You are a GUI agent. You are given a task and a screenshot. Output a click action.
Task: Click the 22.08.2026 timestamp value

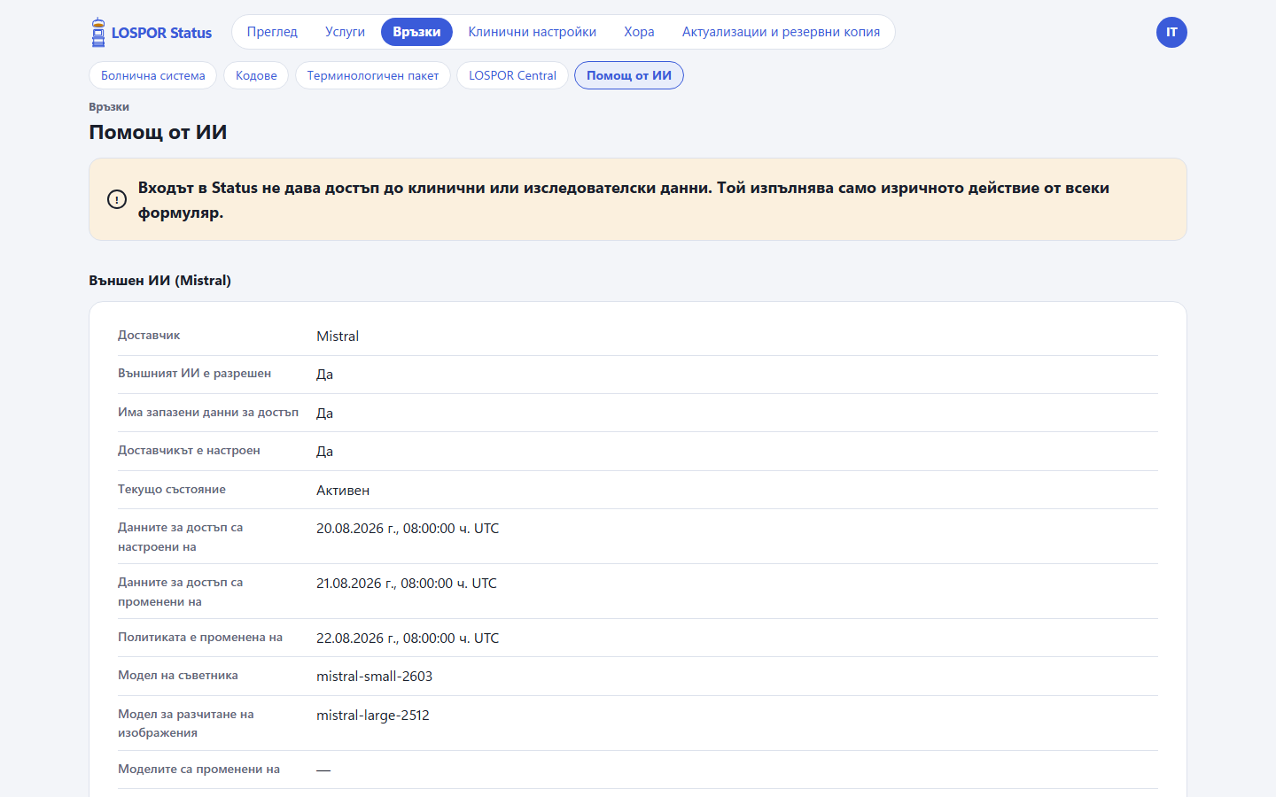408,638
